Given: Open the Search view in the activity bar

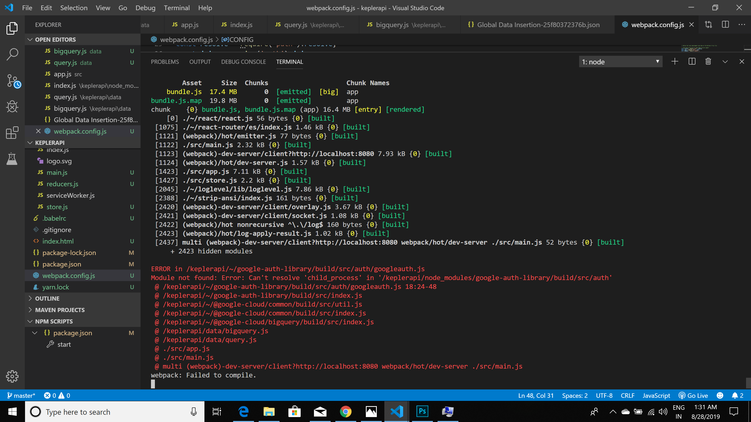Looking at the screenshot, I should tap(12, 54).
